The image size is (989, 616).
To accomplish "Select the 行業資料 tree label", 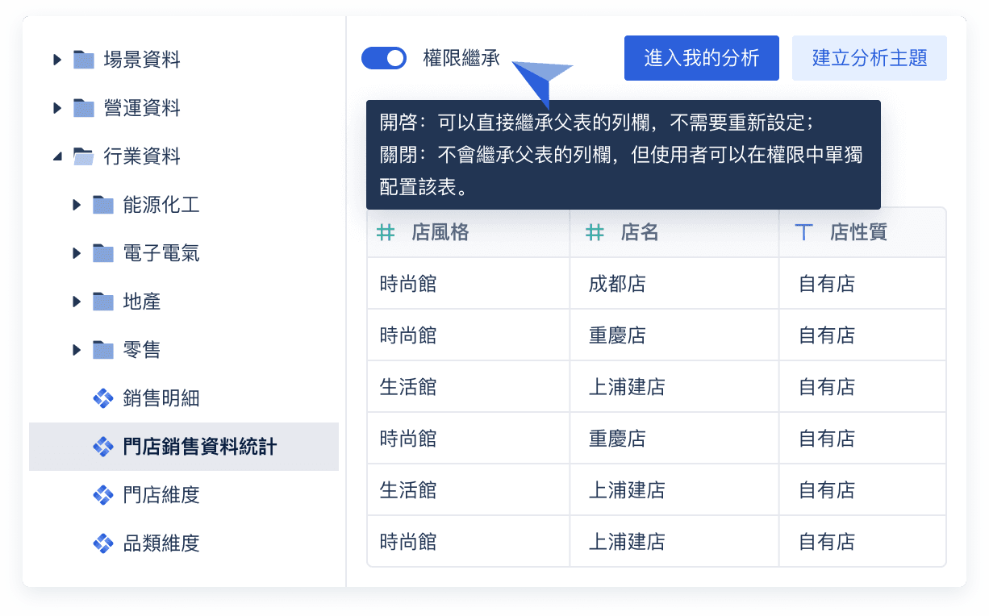I will pyautogui.click(x=142, y=156).
